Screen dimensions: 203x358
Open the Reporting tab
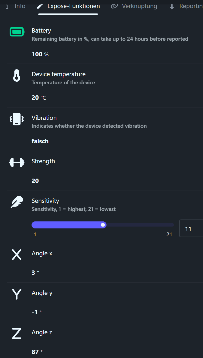click(191, 6)
